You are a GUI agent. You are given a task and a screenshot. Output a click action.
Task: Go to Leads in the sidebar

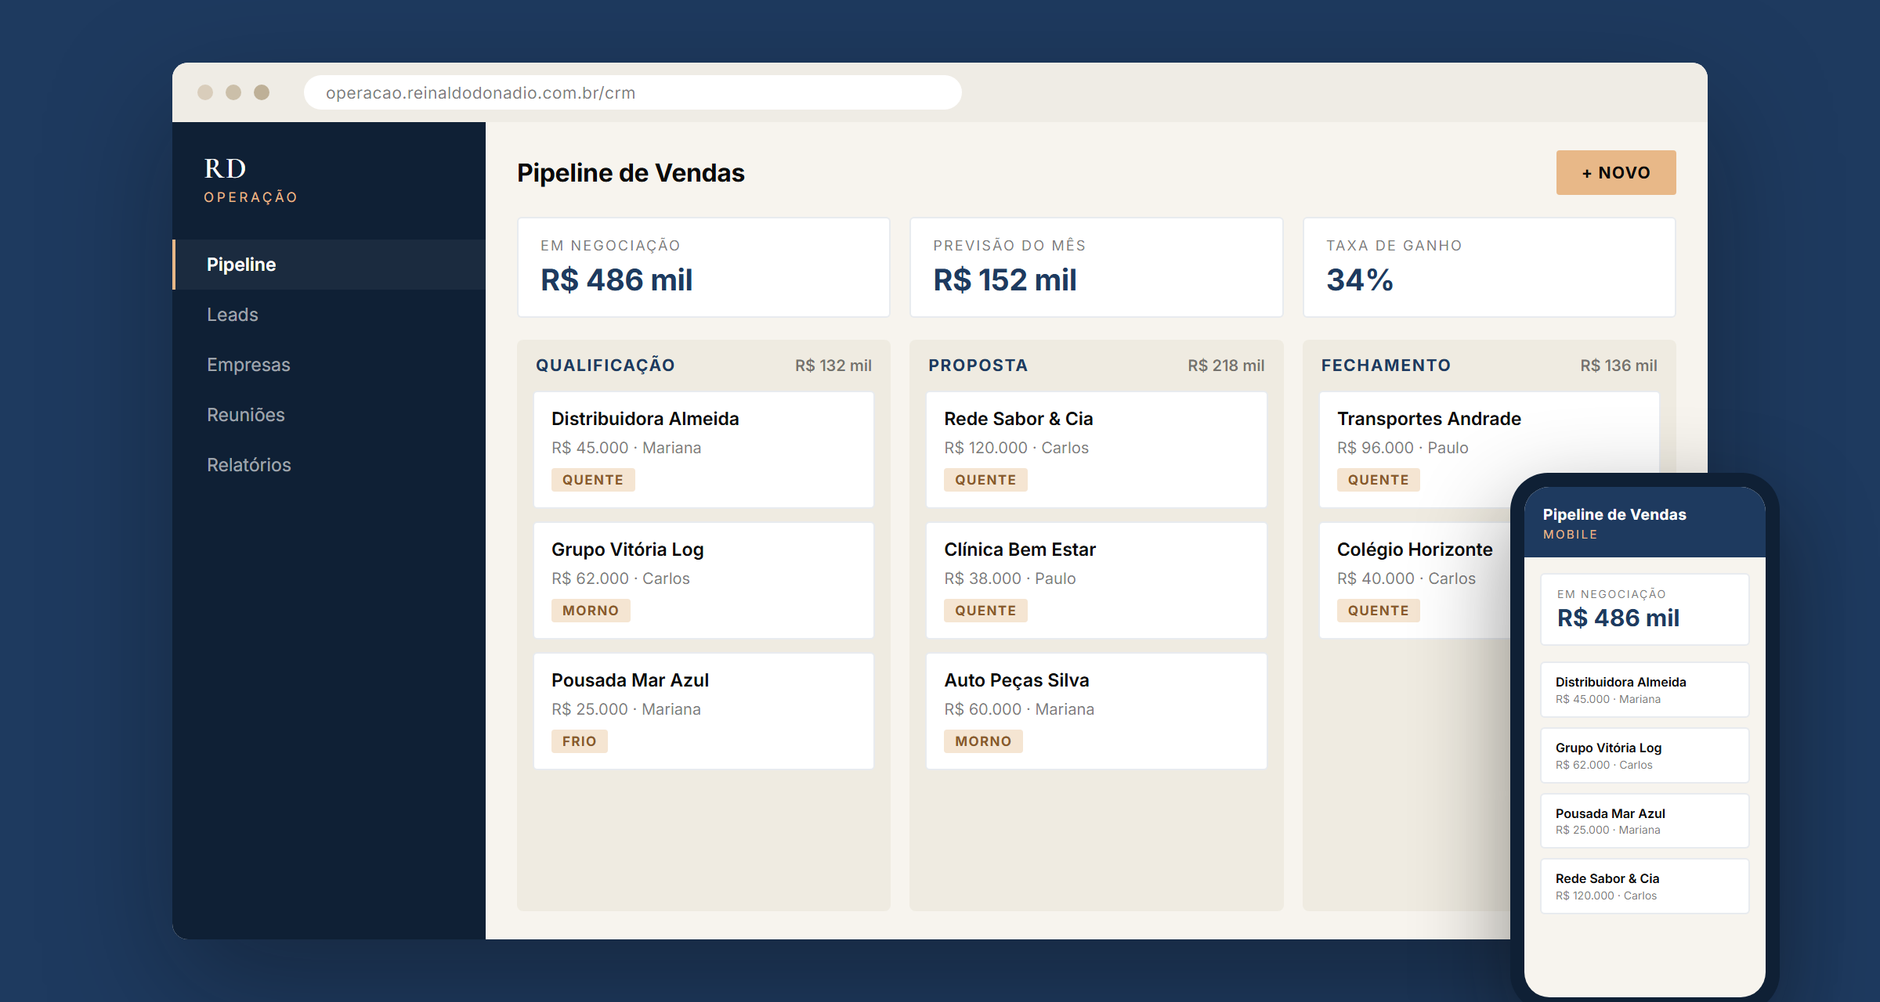click(329, 315)
